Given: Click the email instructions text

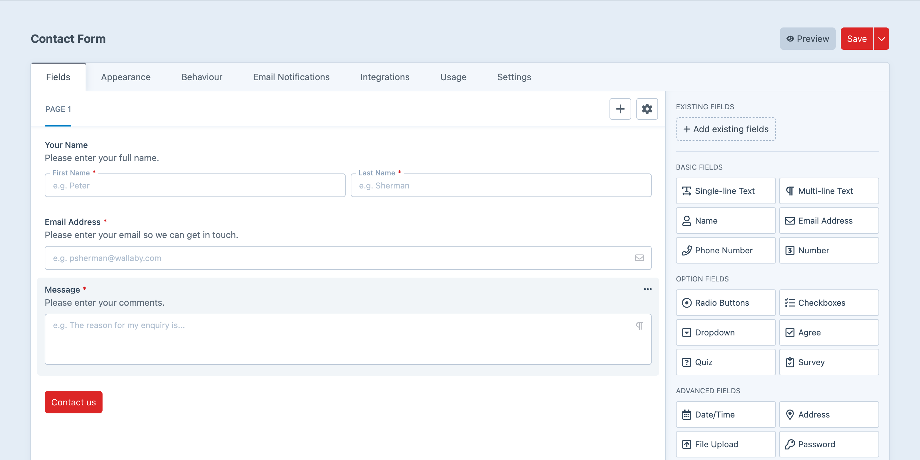Looking at the screenshot, I should click(142, 235).
